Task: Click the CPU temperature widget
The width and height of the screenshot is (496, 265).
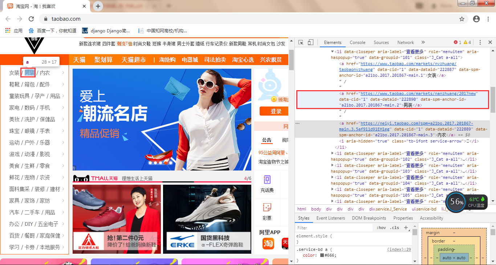Action: tap(467, 202)
